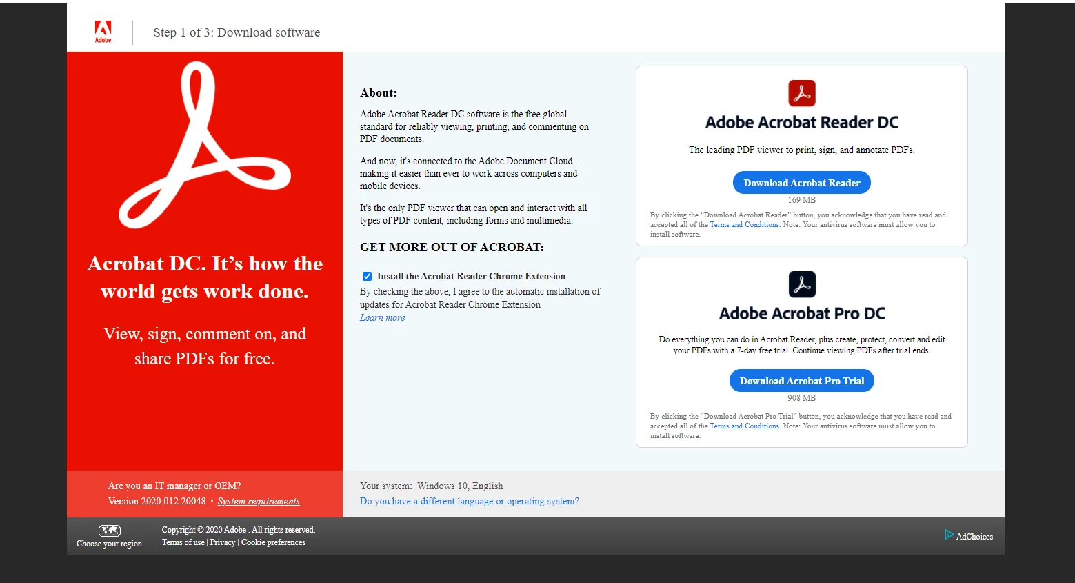Click the AdChoices triangle icon

click(949, 535)
